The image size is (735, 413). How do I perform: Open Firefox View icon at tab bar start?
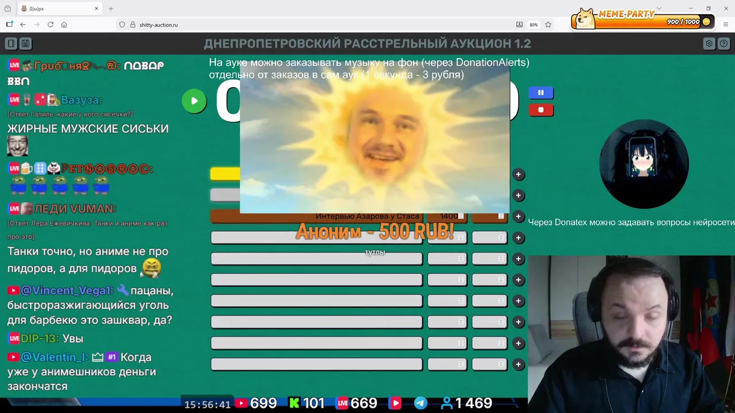point(7,9)
